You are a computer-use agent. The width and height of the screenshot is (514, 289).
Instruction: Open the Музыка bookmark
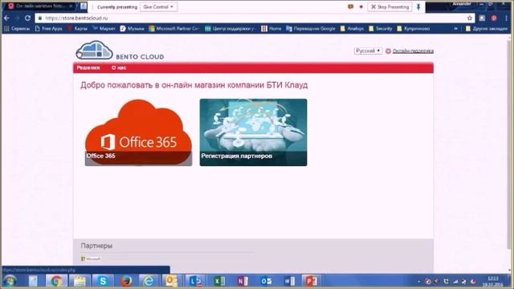(x=132, y=29)
